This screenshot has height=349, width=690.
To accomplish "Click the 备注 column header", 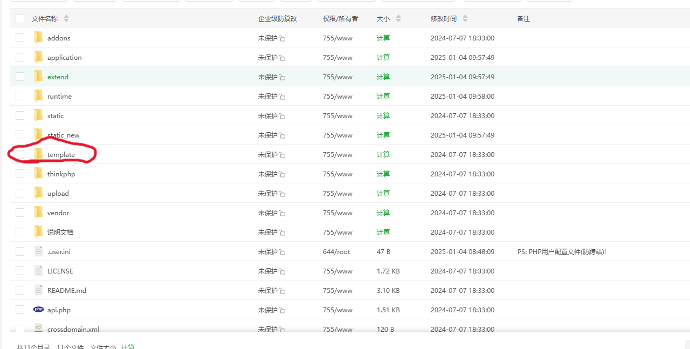I will 523,18.
